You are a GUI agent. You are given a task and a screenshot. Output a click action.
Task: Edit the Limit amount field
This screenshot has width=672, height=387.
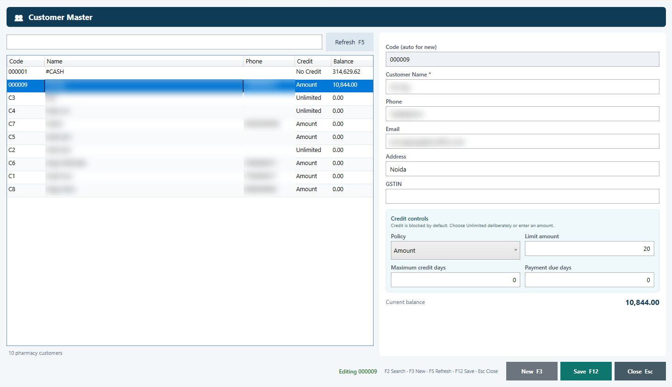(x=589, y=249)
